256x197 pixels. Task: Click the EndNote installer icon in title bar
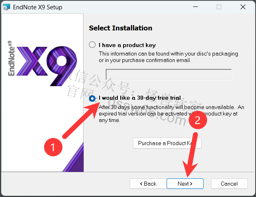click(x=7, y=7)
